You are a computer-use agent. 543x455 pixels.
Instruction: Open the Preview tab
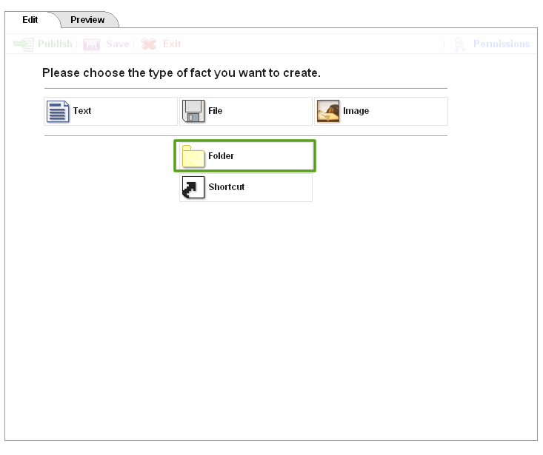click(x=87, y=20)
